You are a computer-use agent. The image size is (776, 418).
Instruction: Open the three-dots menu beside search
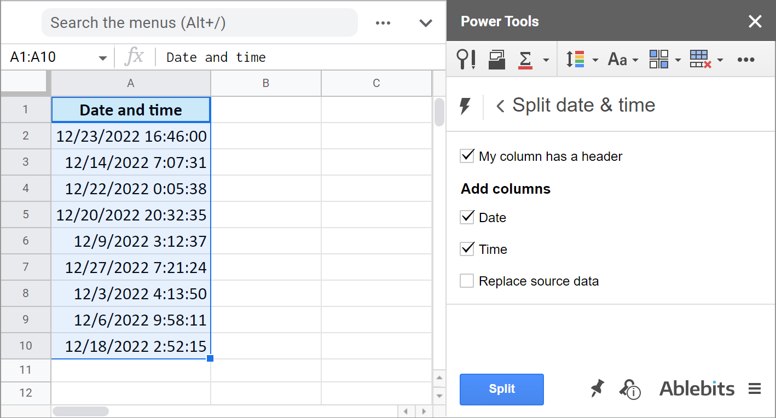(383, 23)
